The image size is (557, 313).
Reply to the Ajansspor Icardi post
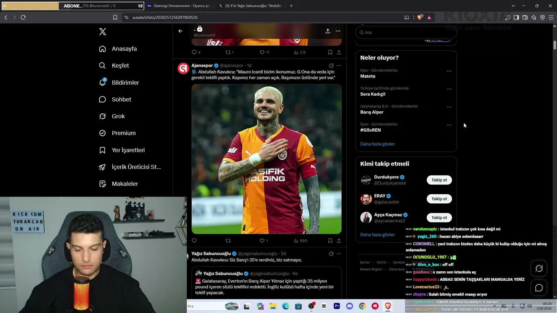(x=194, y=240)
